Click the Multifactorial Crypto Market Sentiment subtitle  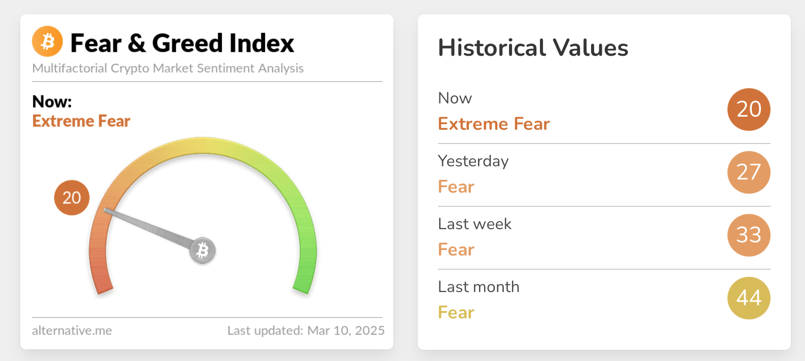[x=168, y=68]
